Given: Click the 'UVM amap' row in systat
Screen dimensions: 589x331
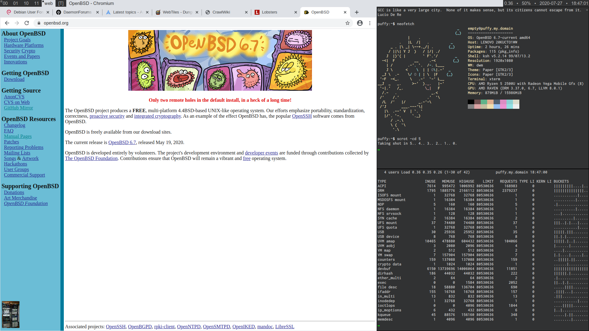Looking at the screenshot, I should point(483,241).
